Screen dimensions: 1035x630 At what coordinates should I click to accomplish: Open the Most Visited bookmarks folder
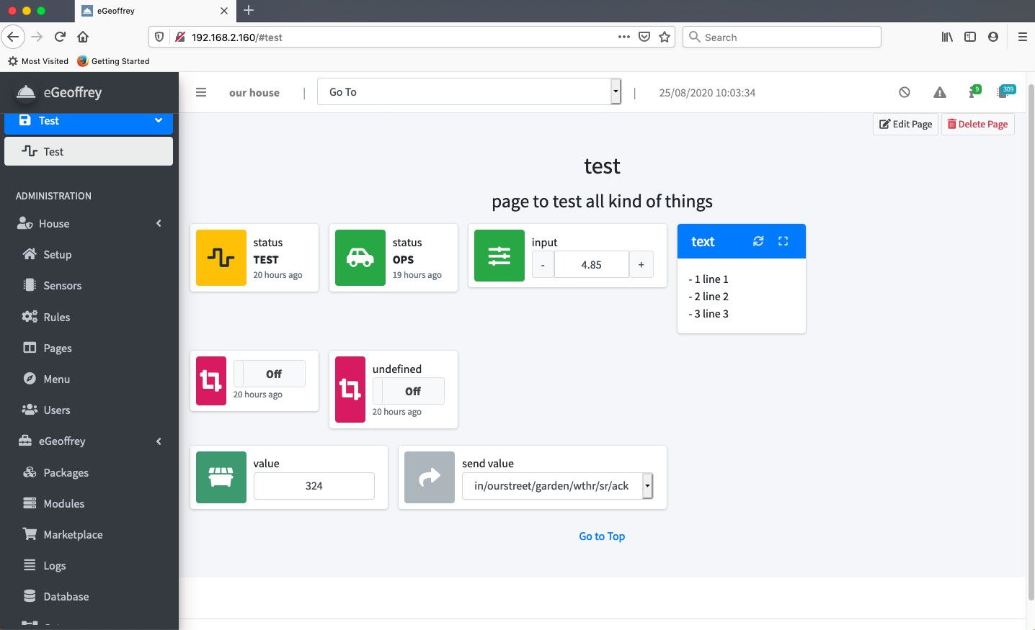pyautogui.click(x=38, y=61)
